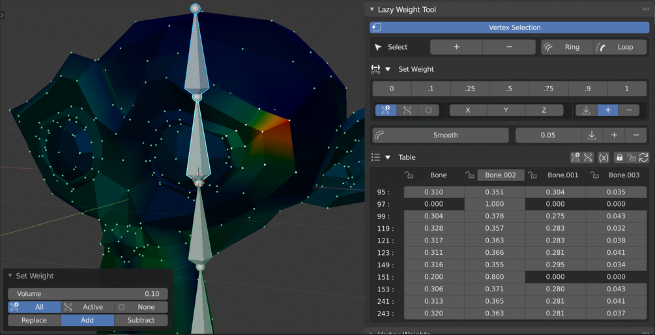Click the Smooth button
The height and width of the screenshot is (335, 655).
(x=441, y=136)
